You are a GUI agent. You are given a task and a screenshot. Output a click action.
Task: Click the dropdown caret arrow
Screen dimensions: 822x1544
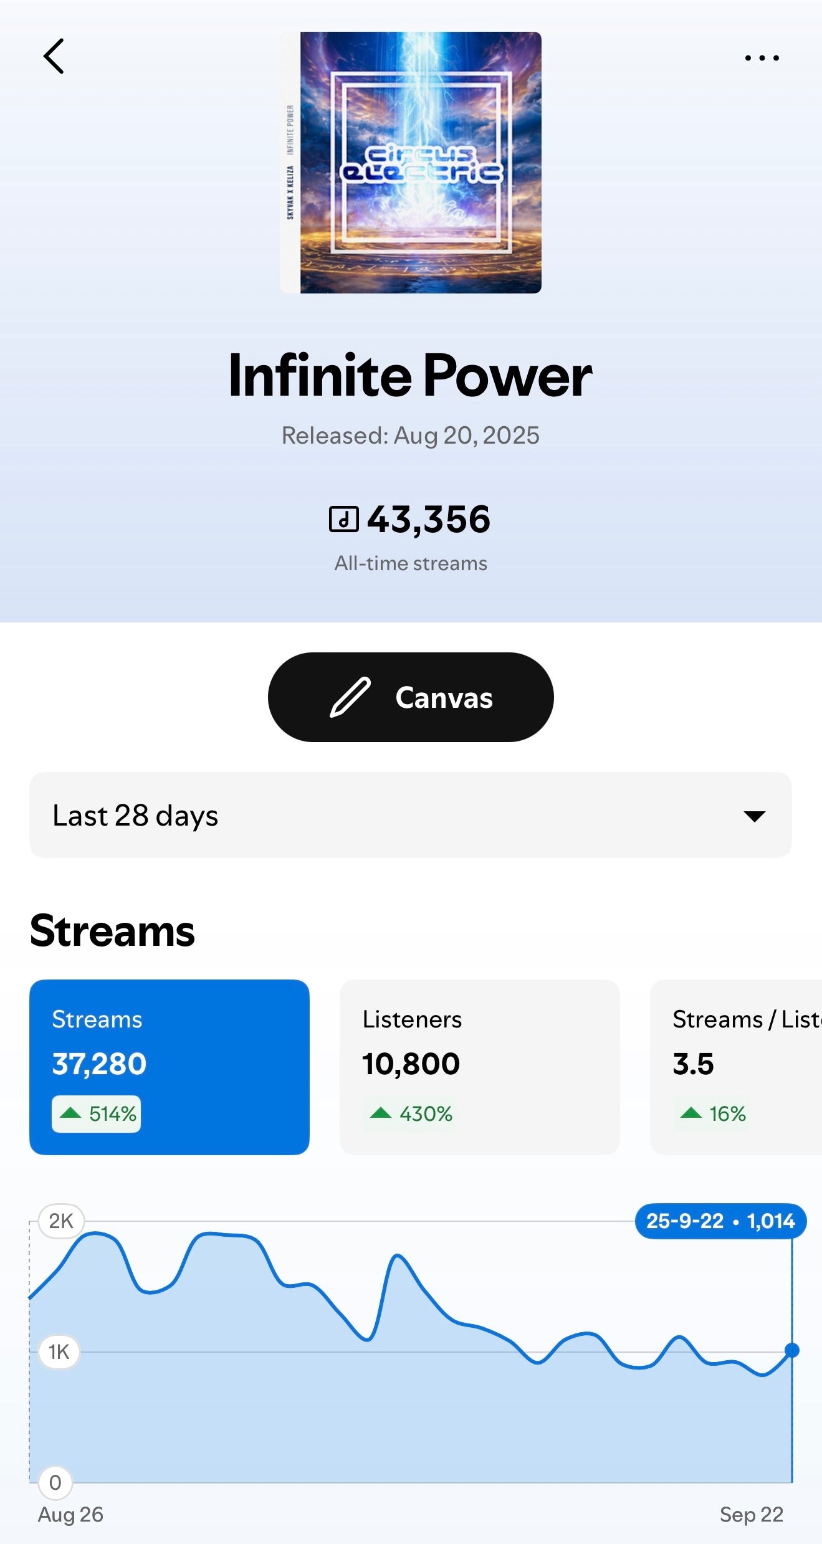[x=754, y=816]
